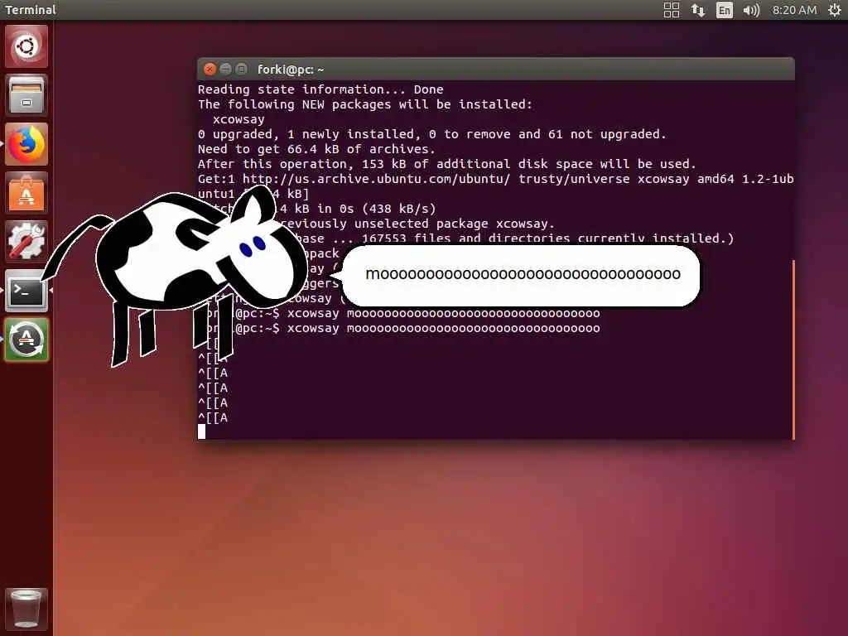Close the forki@pc terminal window

[x=210, y=70]
